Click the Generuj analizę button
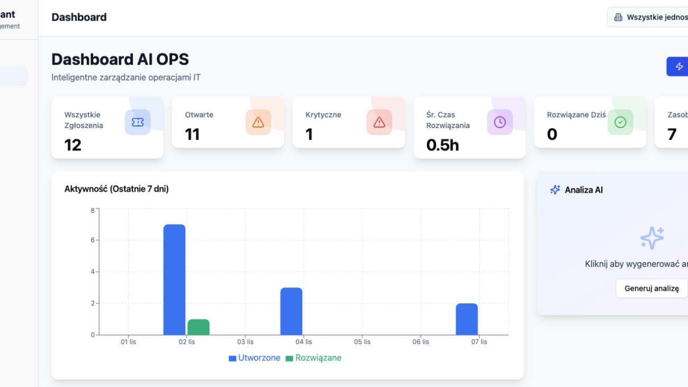This screenshot has width=688, height=387. tap(651, 289)
